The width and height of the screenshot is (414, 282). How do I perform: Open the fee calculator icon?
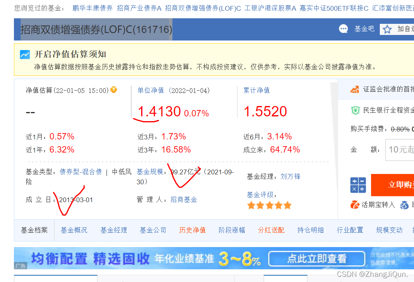[358, 185]
